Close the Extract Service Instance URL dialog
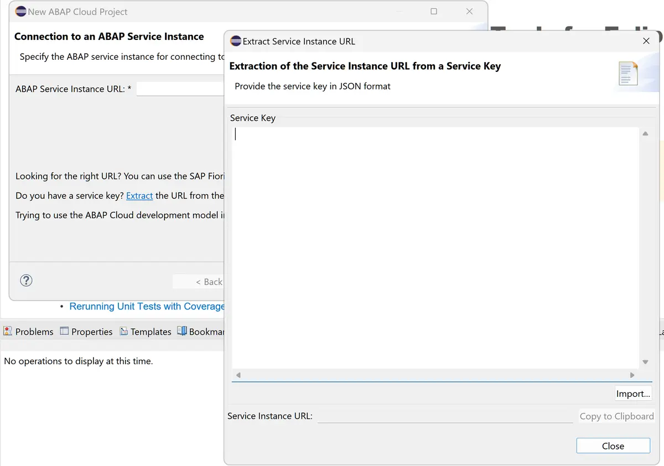 613,446
